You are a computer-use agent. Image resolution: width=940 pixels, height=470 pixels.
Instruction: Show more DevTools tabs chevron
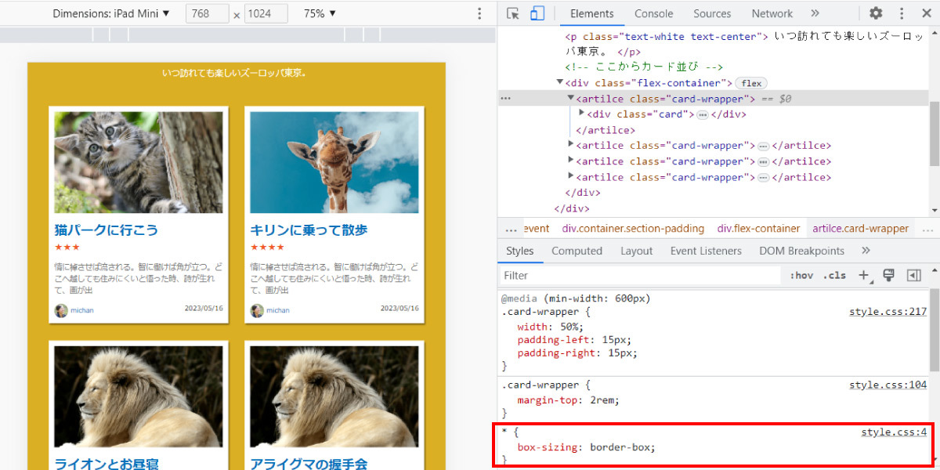tap(815, 13)
